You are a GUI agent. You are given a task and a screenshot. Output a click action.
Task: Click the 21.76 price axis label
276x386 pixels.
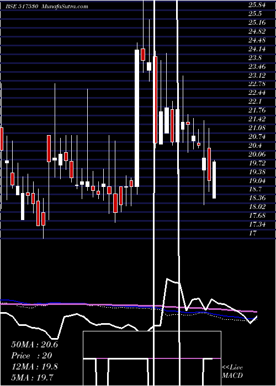point(257,110)
